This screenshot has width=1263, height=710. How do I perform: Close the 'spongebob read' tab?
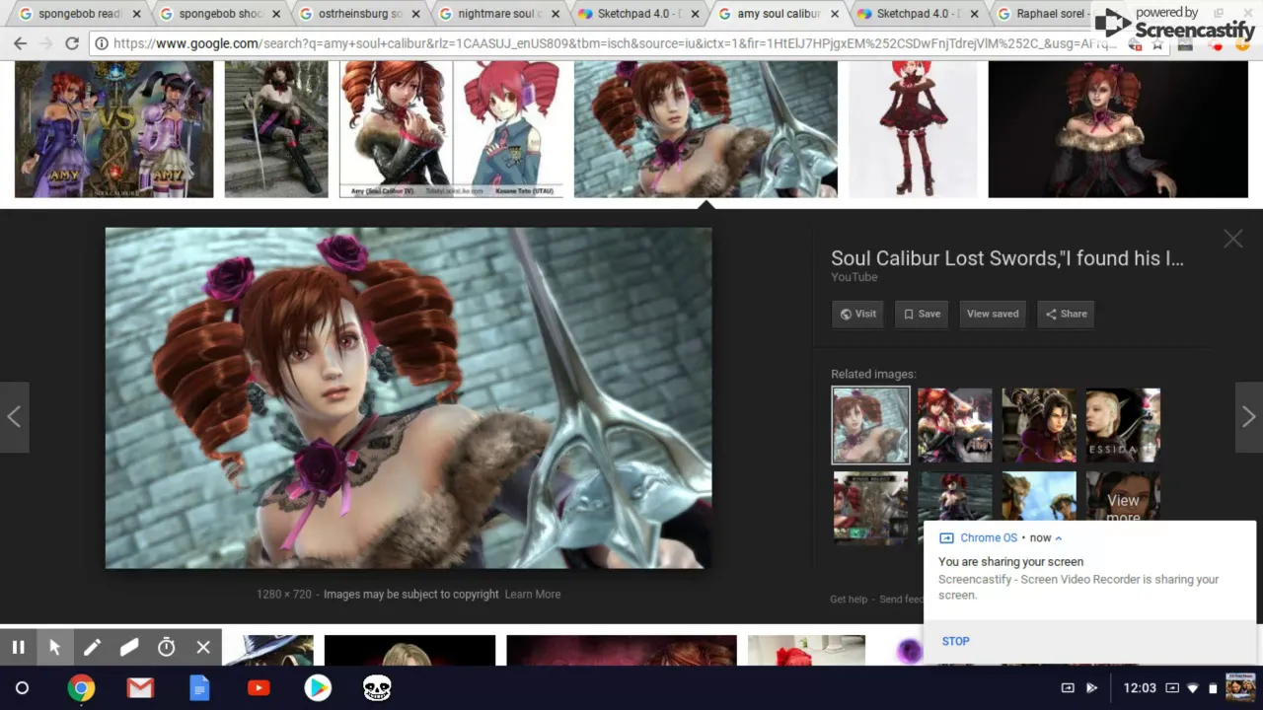coord(137,15)
